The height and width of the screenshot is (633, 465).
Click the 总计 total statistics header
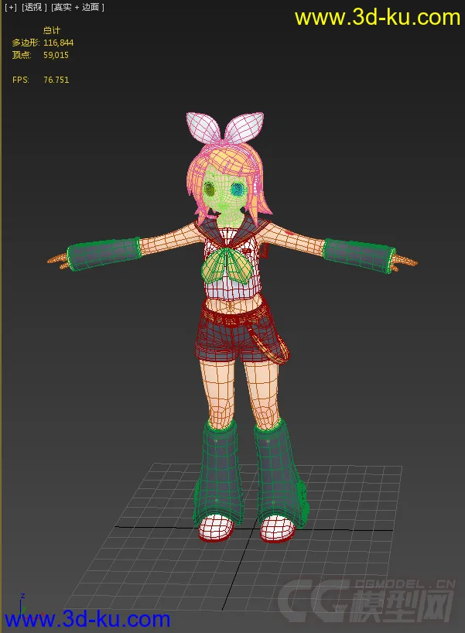[52, 30]
